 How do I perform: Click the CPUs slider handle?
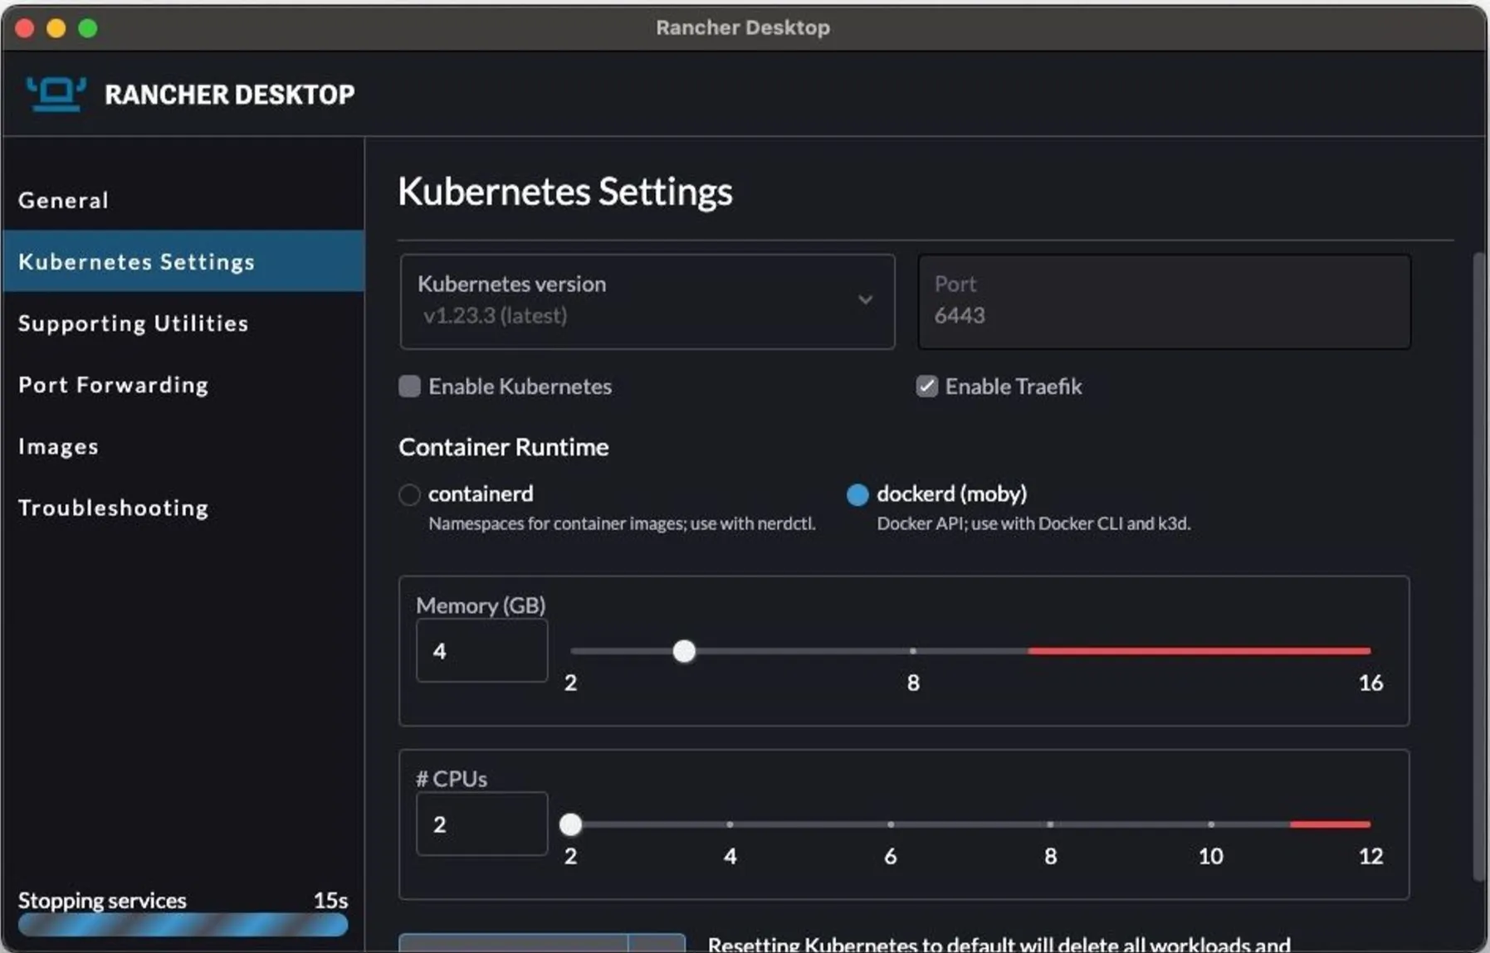570,824
